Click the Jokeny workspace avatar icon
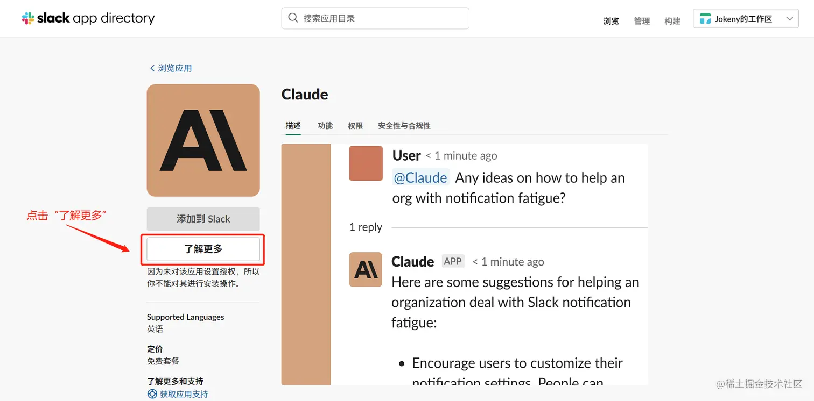The image size is (814, 401). pyautogui.click(x=705, y=19)
